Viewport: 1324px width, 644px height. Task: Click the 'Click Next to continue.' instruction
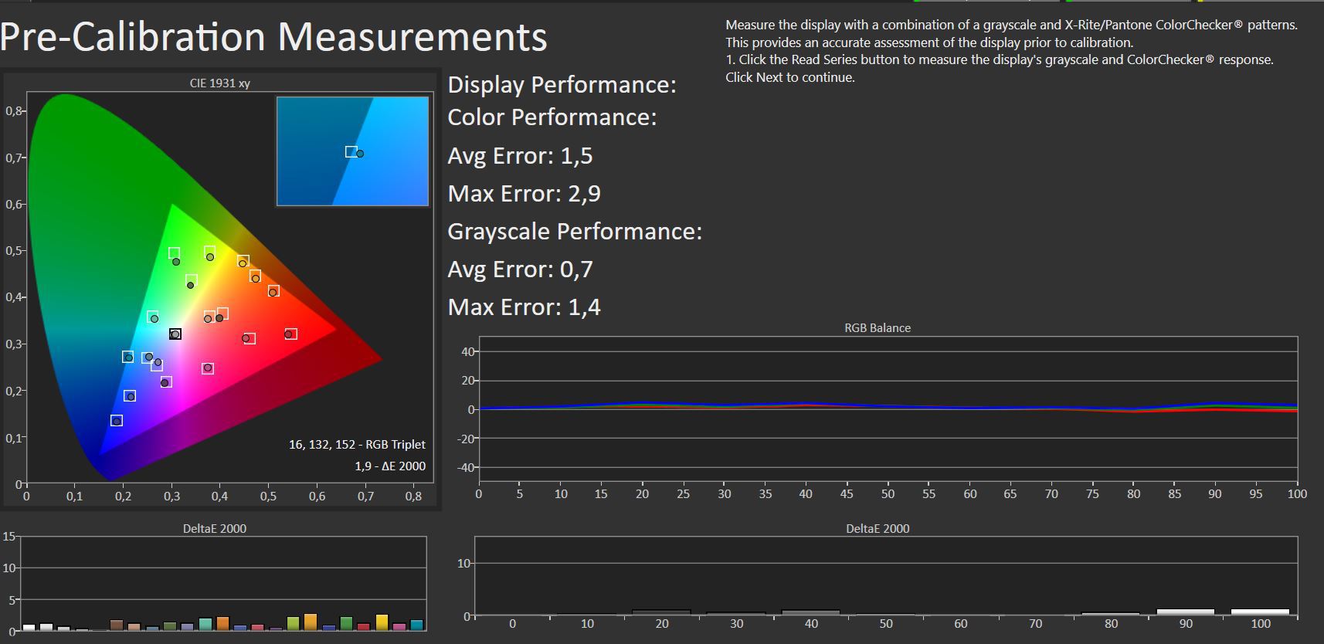[790, 77]
